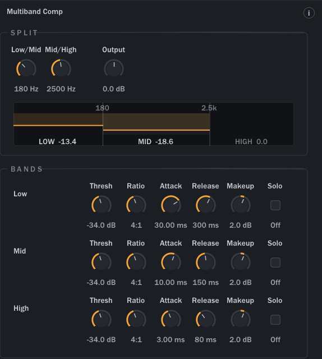Screen dimensions: 322x359
Task: Click the Low/Mid crossover knob
Action: pos(26,68)
